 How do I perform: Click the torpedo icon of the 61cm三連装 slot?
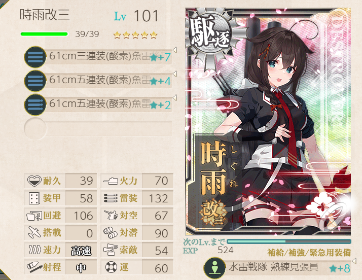(35, 57)
